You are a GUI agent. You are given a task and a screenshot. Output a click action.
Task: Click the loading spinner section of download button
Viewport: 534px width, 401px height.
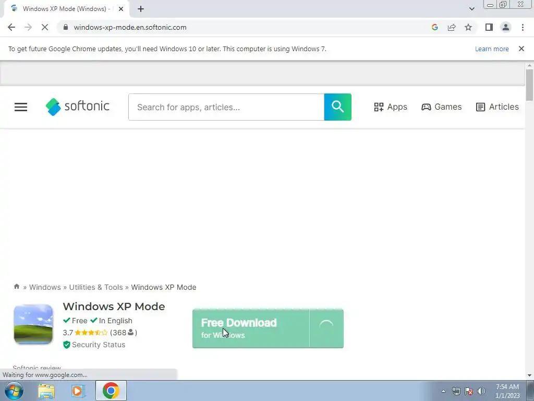(x=326, y=328)
